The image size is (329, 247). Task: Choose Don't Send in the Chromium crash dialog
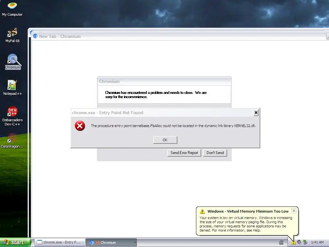[x=215, y=153]
